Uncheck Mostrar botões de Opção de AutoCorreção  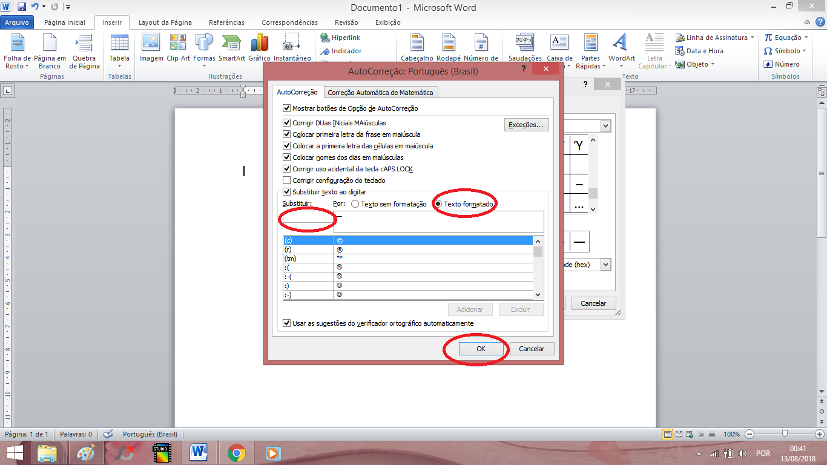point(287,108)
